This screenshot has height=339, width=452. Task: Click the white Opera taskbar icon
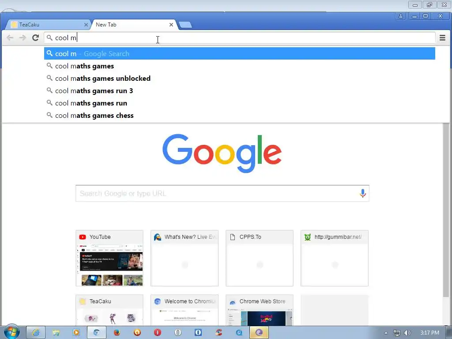click(x=178, y=333)
